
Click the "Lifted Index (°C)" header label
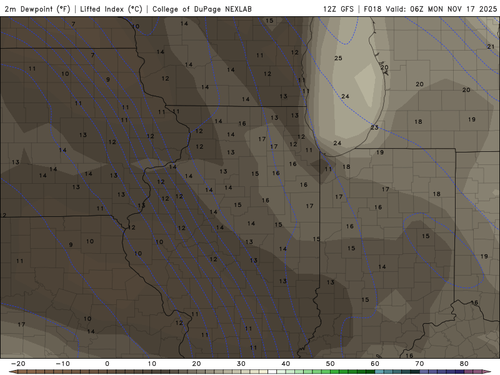[111, 9]
